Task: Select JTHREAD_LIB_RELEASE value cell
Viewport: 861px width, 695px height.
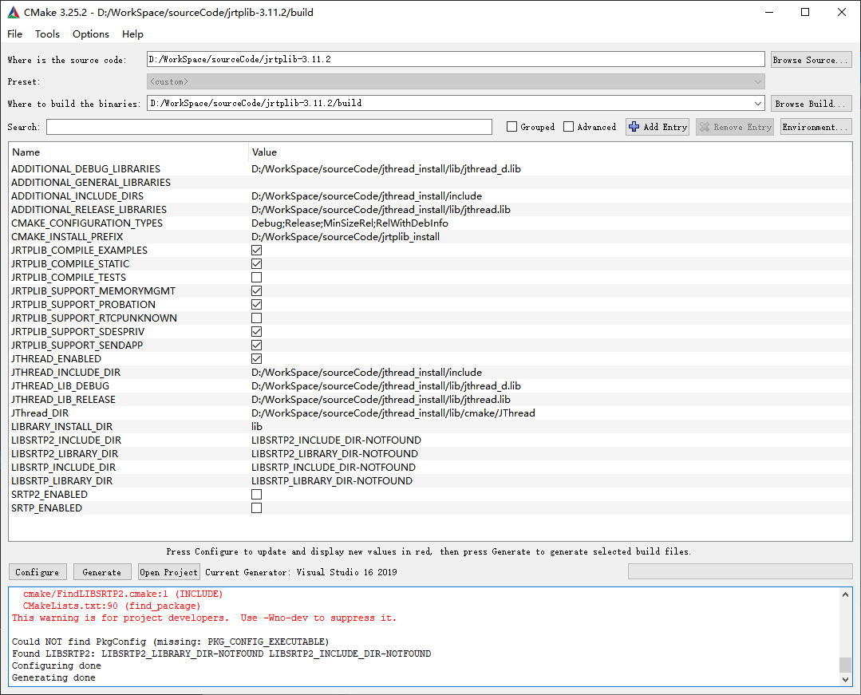Action: click(x=381, y=400)
